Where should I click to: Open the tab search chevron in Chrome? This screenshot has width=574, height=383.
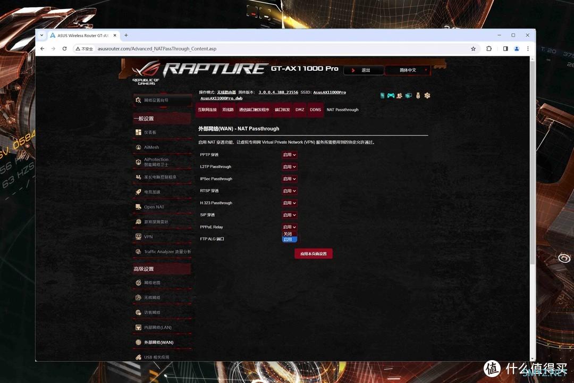[x=42, y=35]
